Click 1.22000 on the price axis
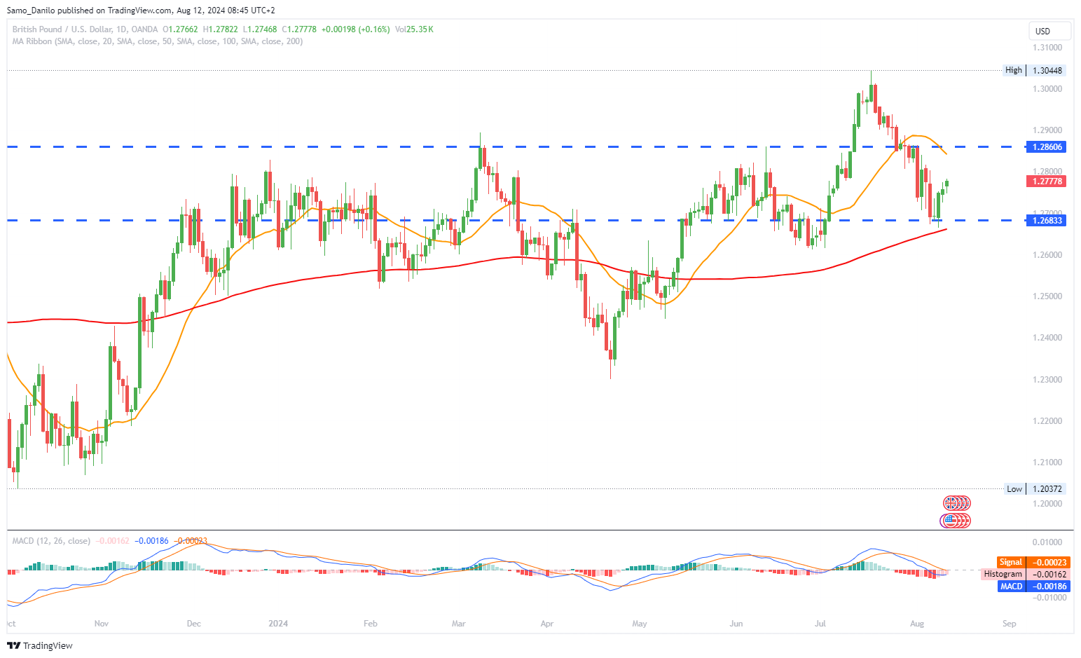The height and width of the screenshot is (658, 1081). 1047,421
